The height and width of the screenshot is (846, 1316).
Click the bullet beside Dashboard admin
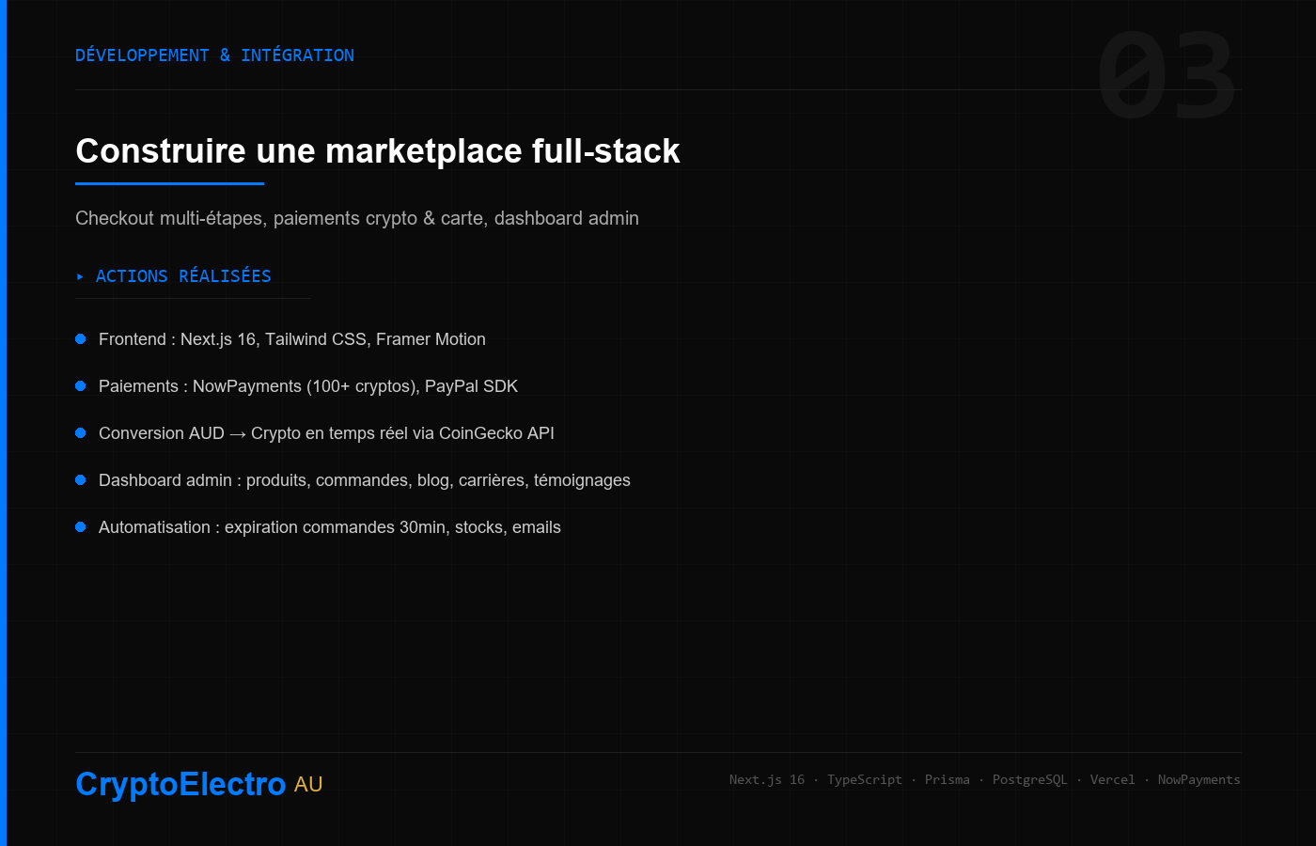(x=81, y=480)
